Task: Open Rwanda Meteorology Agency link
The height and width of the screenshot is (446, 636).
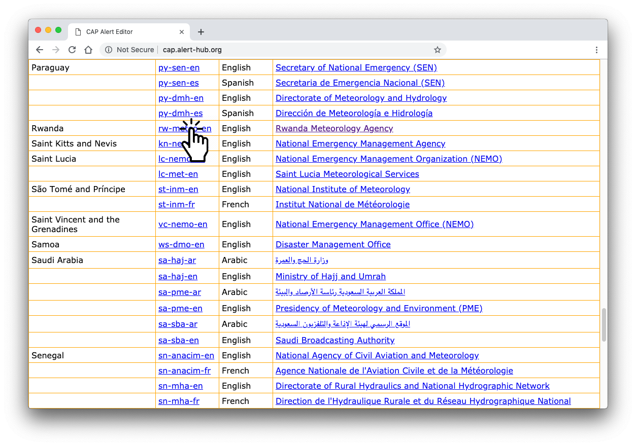Action: point(334,128)
